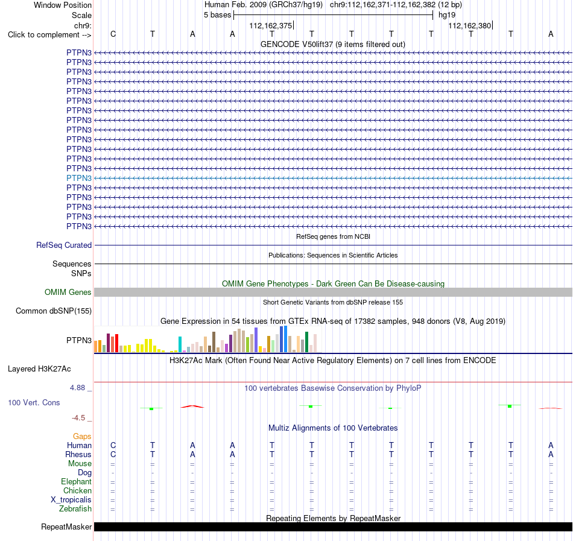Click the -4.5 PhyloP lower axis value
The height and width of the screenshot is (541, 573).
coord(78,418)
